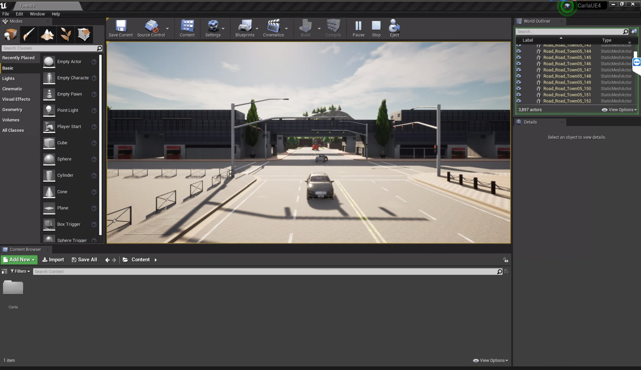Select the Geometry Editing mode icon
The width and height of the screenshot is (641, 370).
pos(84,34)
